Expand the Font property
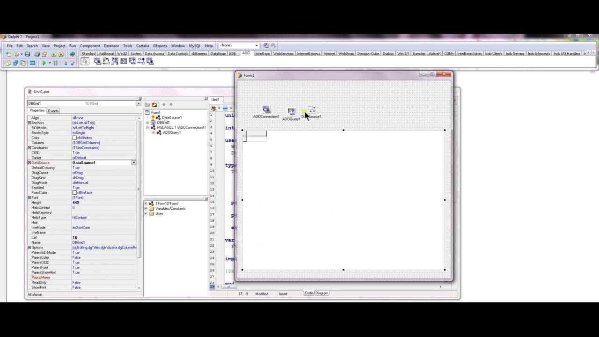599x337 pixels. 29,198
